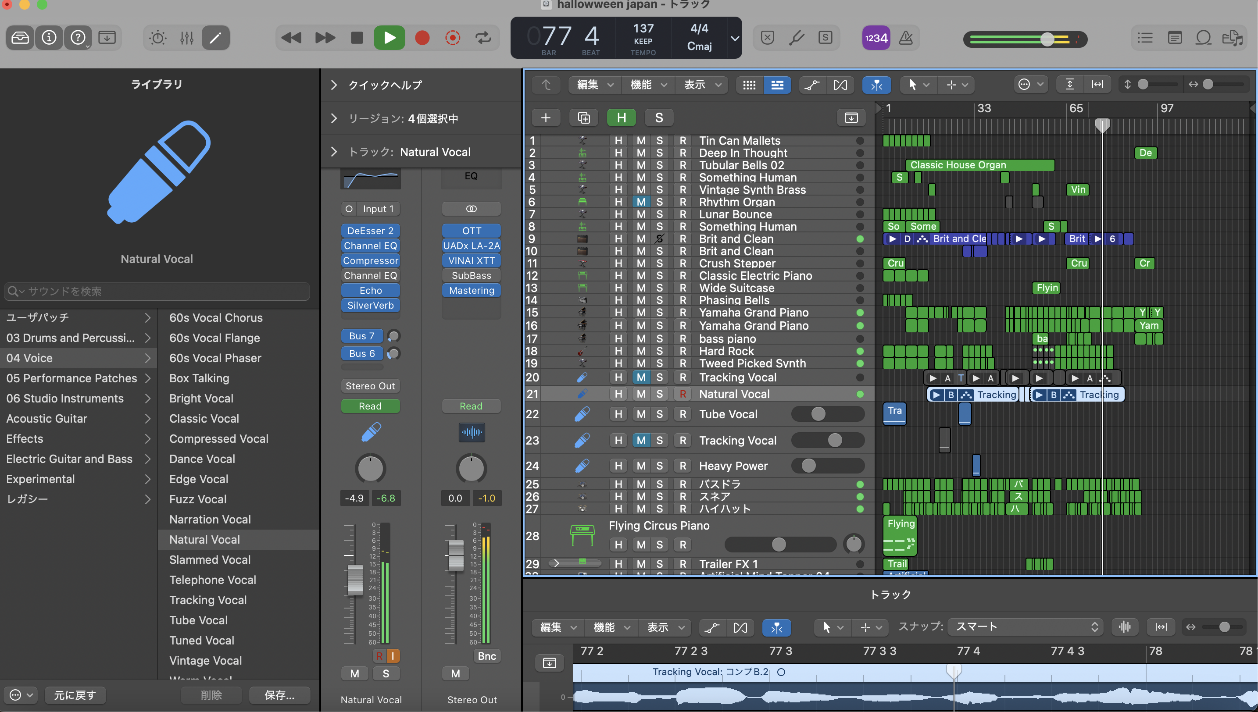Screen dimensions: 1258x712
Task: Toggle the green global Hide H button
Action: [621, 117]
